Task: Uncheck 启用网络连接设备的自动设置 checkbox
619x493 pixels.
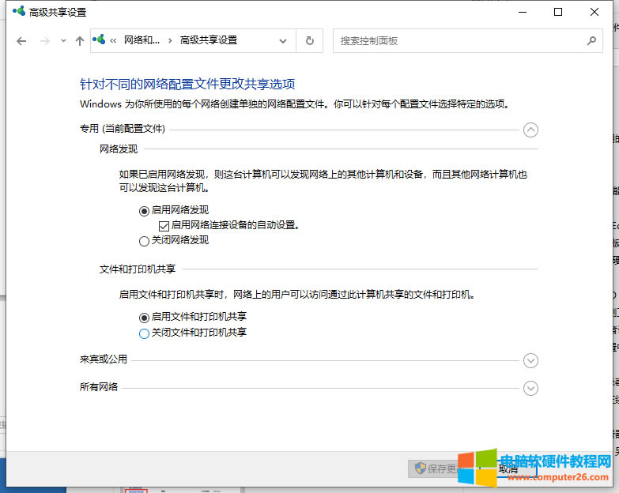Action: tap(164, 225)
